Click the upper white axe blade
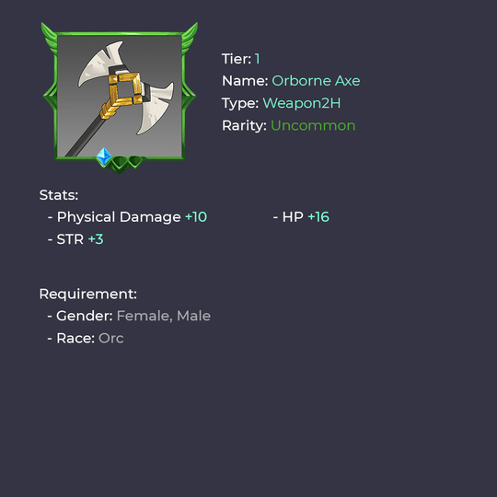 pyautogui.click(x=99, y=64)
